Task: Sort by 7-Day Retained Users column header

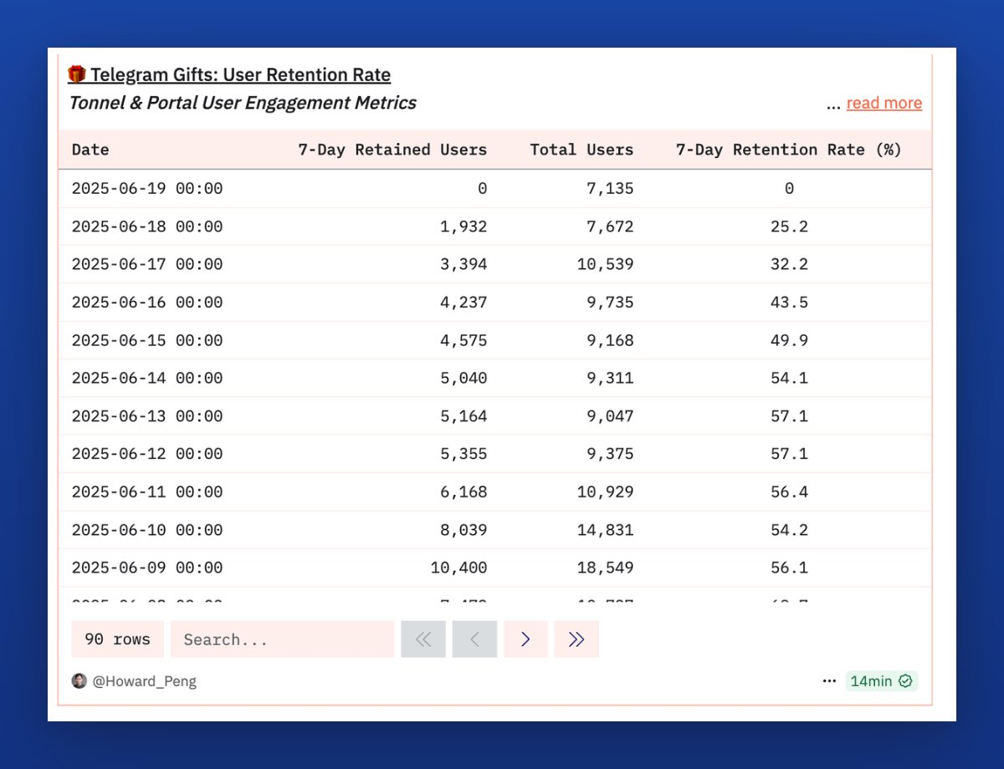Action: tap(392, 150)
